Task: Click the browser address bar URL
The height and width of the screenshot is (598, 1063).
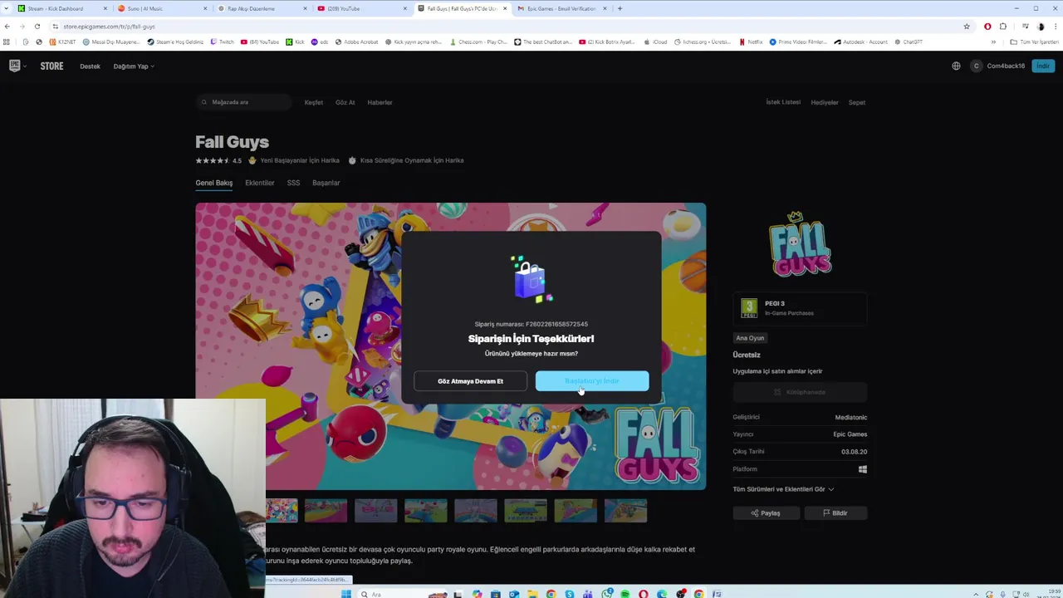Action: click(x=109, y=27)
